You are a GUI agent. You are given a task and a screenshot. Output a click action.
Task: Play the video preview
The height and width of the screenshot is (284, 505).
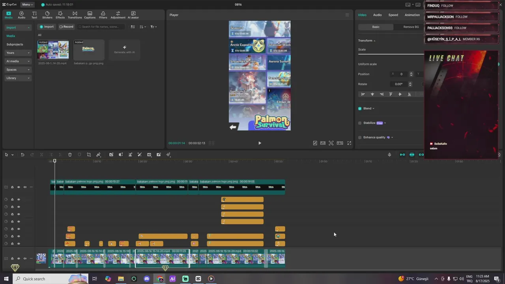(260, 143)
